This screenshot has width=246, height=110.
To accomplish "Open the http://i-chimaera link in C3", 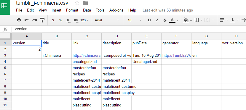I will 87,55.
